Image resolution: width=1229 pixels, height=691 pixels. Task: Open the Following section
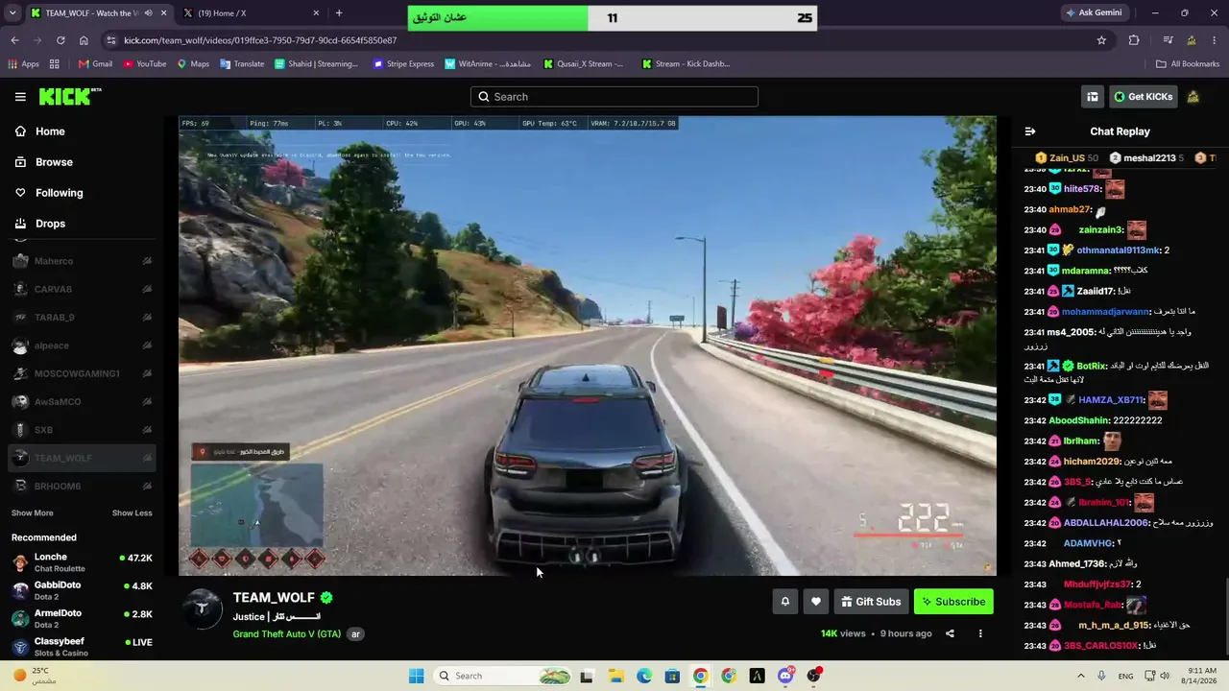click(x=83, y=193)
